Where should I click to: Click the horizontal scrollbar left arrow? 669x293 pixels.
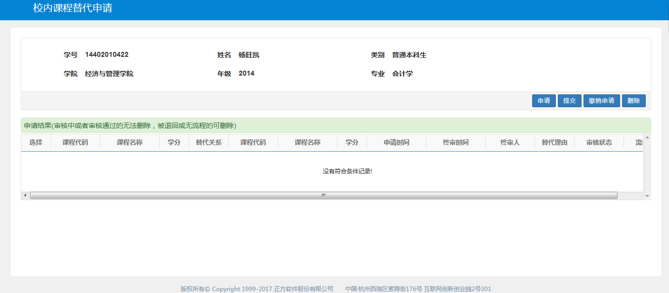(25, 196)
